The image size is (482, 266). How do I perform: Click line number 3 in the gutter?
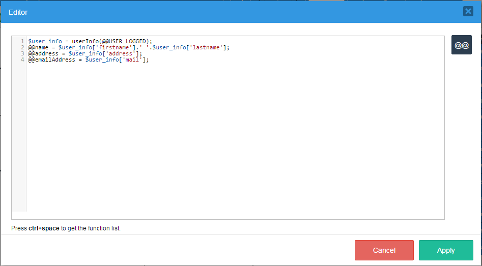pos(23,53)
